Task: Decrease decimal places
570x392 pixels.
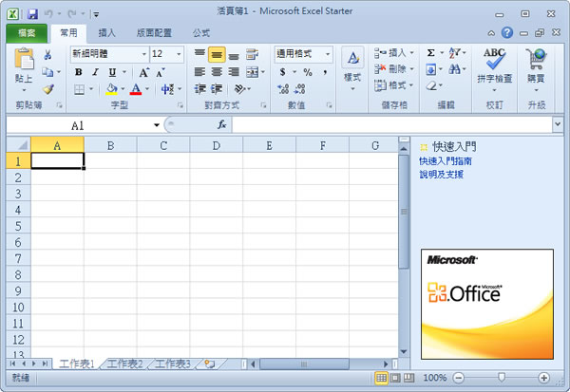Action: [x=300, y=89]
